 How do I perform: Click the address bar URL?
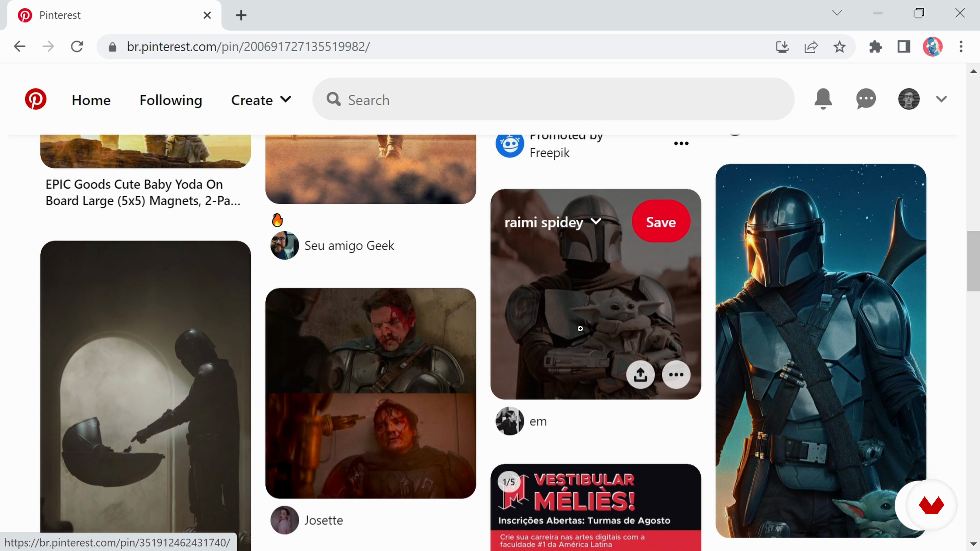[248, 46]
